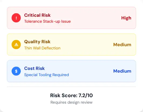143x112 pixels.
Task: Click the High severity label
Action: tap(126, 18)
